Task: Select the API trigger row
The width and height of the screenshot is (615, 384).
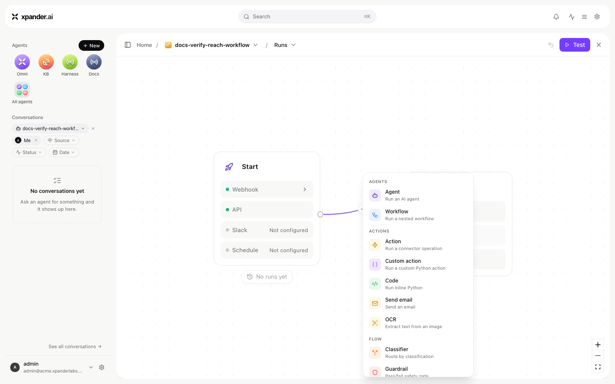Action: pos(267,209)
